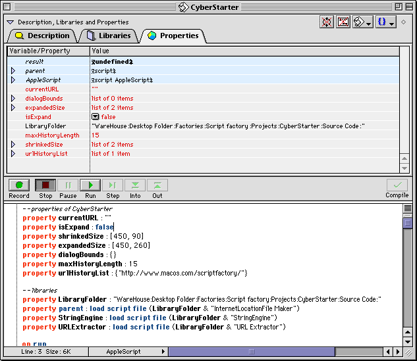417x361 pixels.
Task: Click the split pane icon above editor scrollbar
Action: [x=407, y=208]
